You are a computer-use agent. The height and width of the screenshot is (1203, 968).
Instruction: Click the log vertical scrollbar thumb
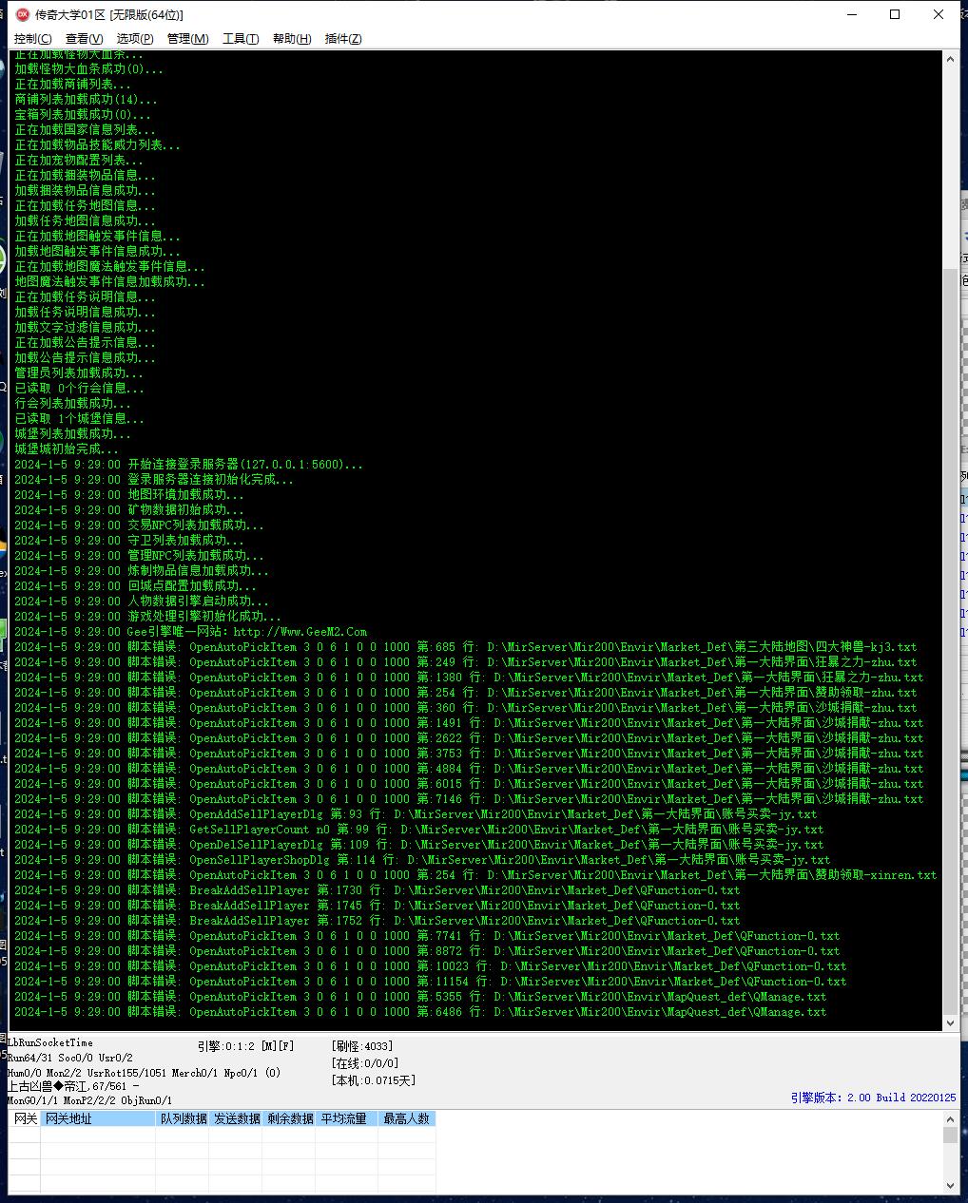click(951, 641)
